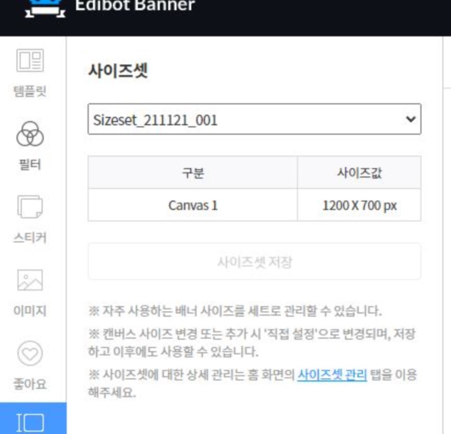
Task: Click the 사이즈셋 panel heading
Action: (118, 71)
